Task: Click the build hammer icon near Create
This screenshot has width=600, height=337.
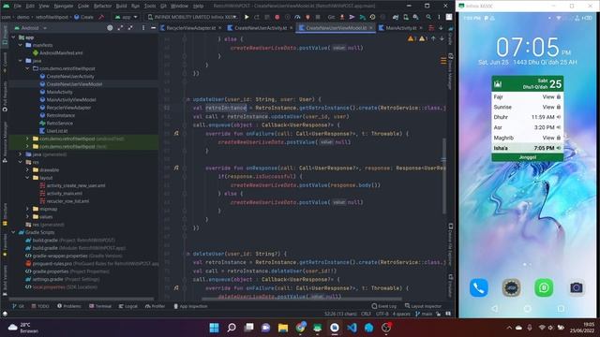Action: pos(101,17)
